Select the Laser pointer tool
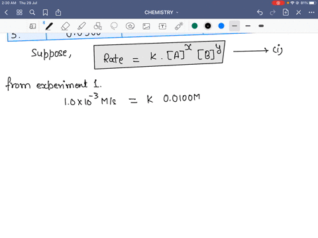318x238 pixels. [179, 26]
